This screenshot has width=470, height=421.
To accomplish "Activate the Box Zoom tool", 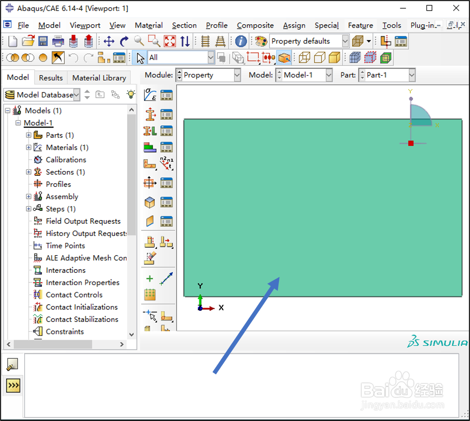I will point(154,41).
